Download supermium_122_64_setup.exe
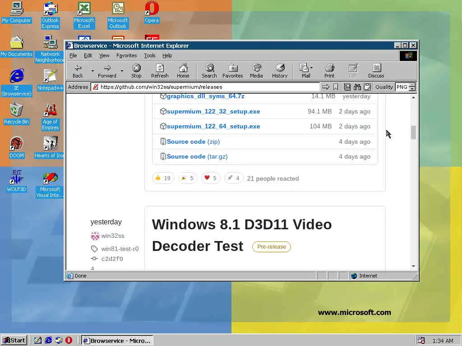 213,126
